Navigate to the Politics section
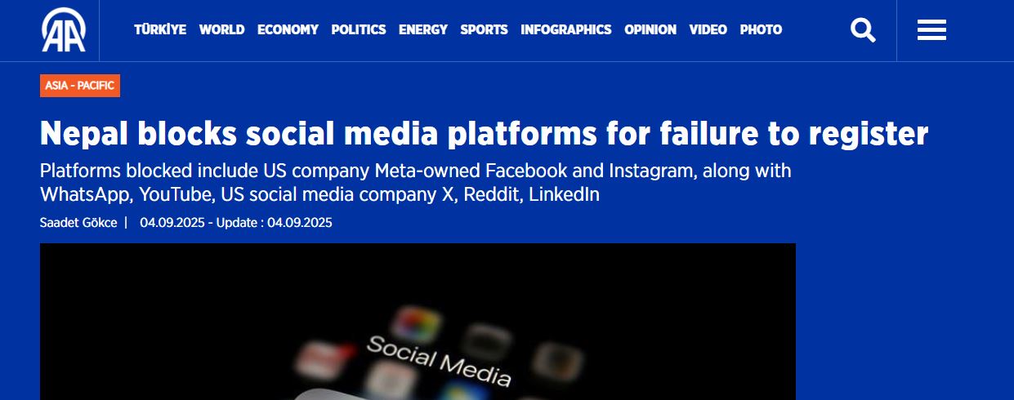 (358, 29)
